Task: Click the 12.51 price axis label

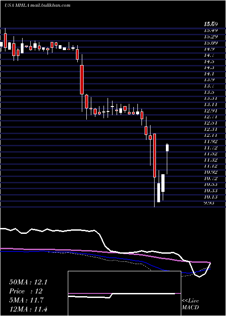Action: click(x=211, y=123)
